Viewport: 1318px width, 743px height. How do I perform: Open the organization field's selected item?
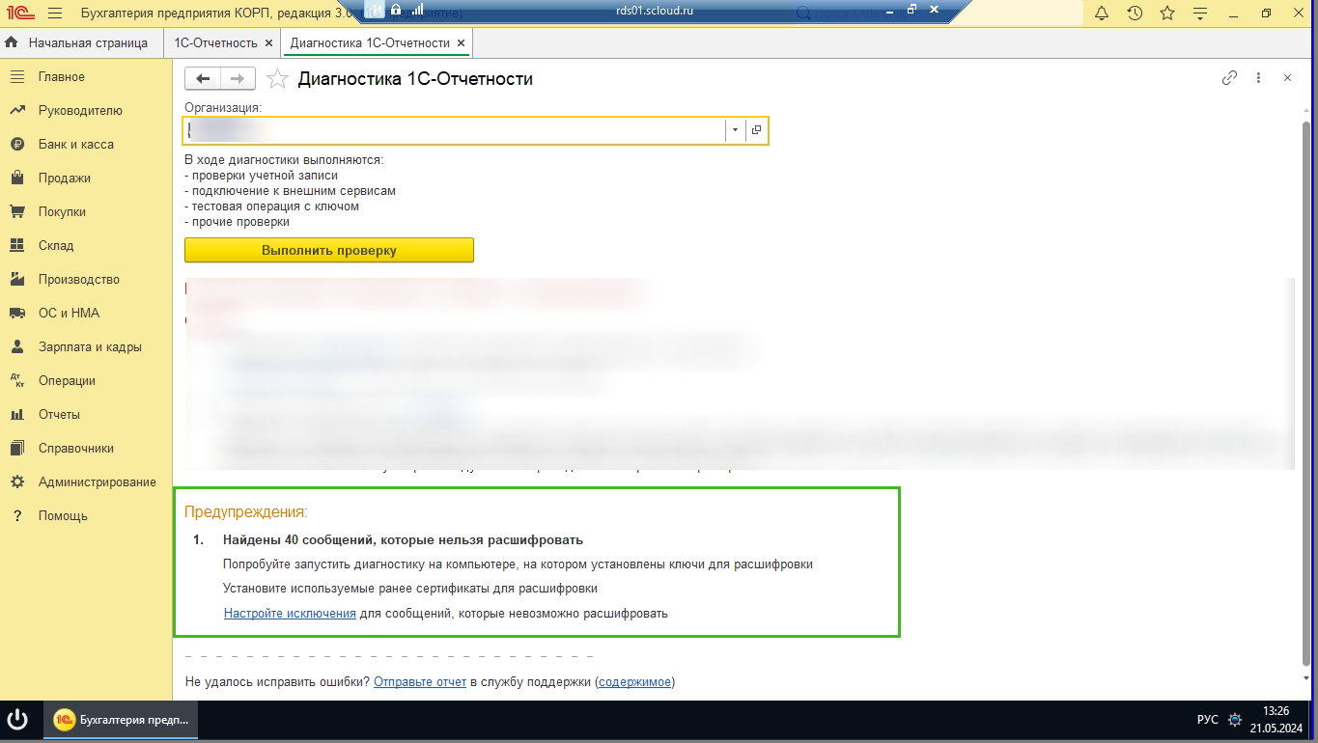coord(756,130)
